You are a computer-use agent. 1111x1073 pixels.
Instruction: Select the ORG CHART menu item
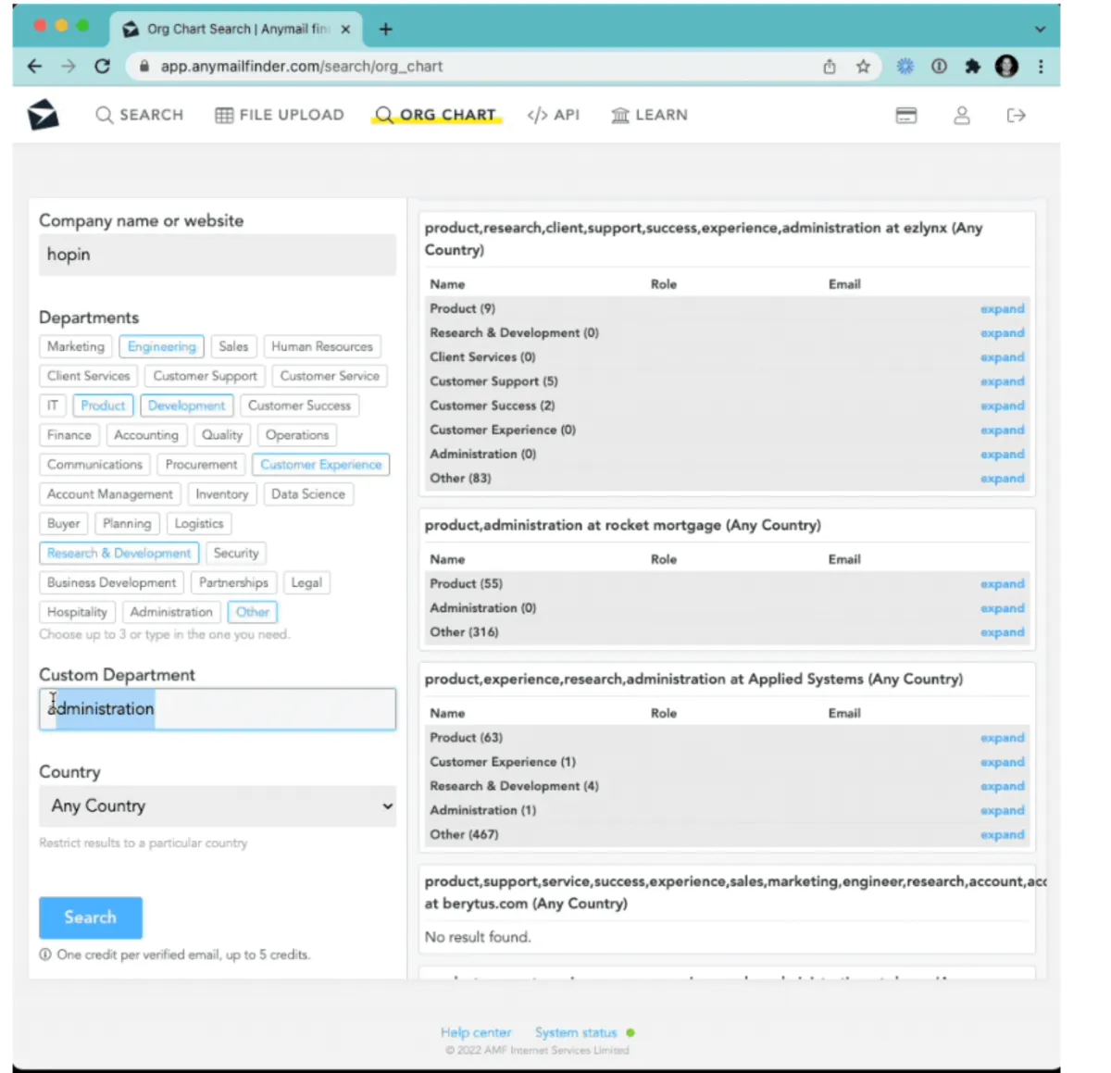pos(436,115)
